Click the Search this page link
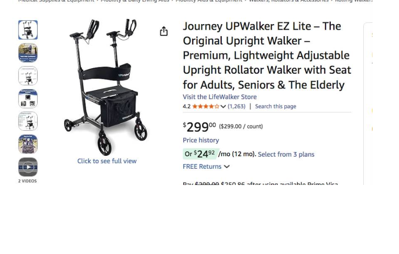This screenshot has width=399, height=254. point(276,107)
